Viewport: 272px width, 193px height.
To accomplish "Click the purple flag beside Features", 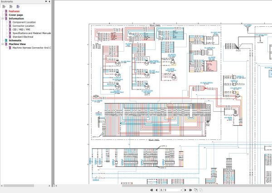I will 6,11.
